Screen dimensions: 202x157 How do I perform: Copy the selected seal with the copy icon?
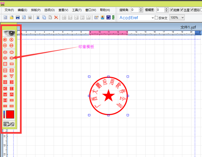coord(44,18)
